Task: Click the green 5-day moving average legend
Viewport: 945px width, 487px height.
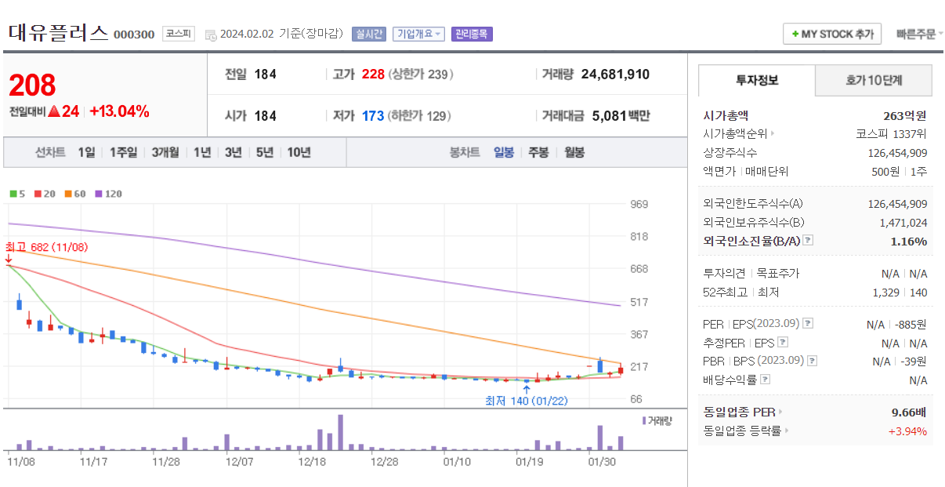Action: click(17, 194)
